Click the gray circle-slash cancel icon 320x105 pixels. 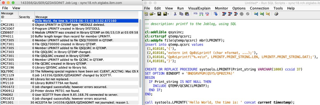[247, 14]
